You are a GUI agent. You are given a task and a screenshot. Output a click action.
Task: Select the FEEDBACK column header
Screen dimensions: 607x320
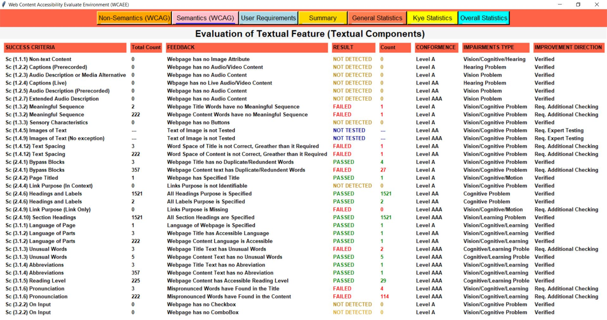247,47
